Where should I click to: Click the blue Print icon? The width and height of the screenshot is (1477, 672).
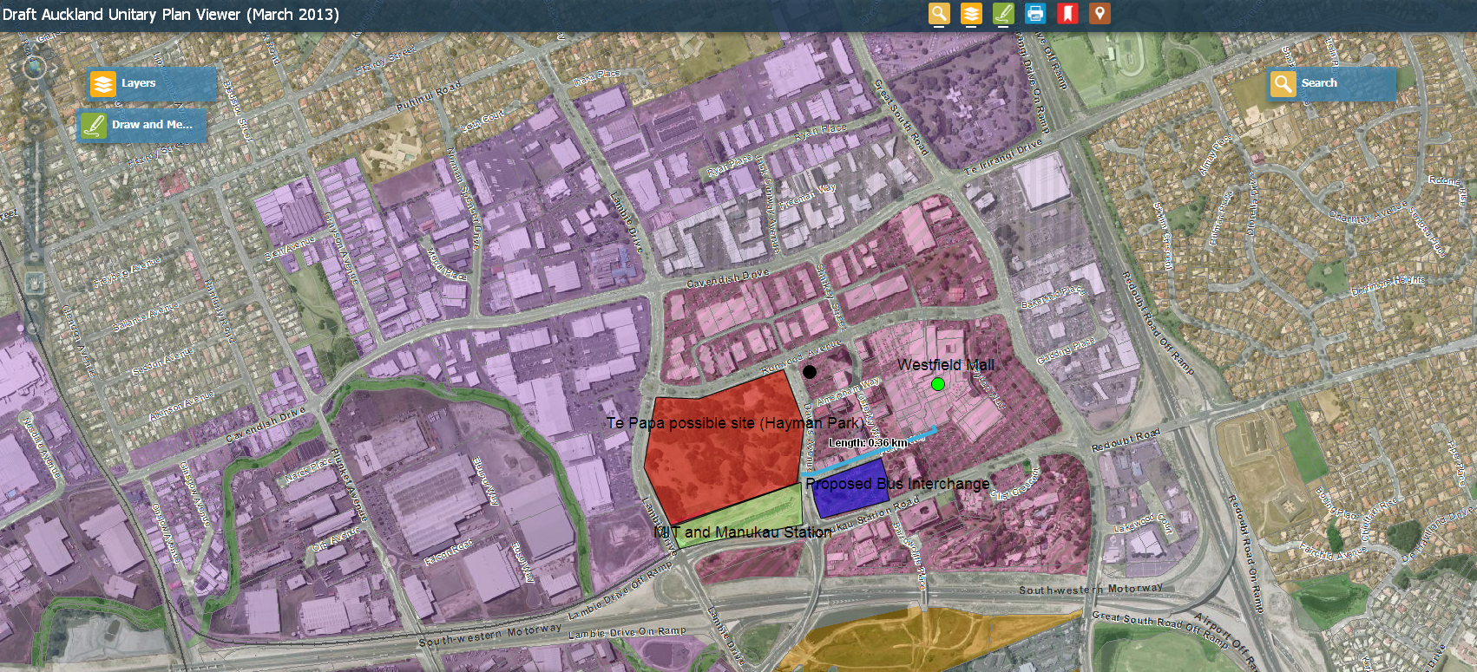(x=1035, y=14)
